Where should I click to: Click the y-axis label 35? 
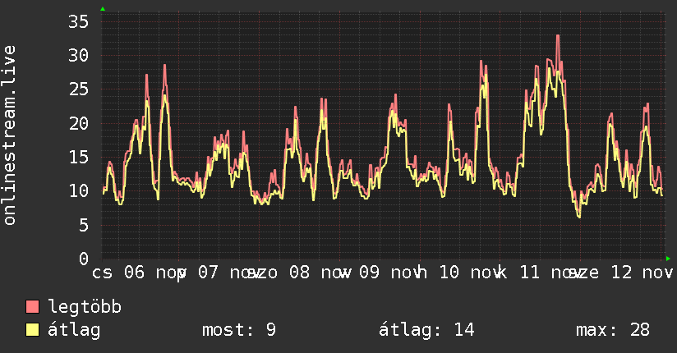79,21
